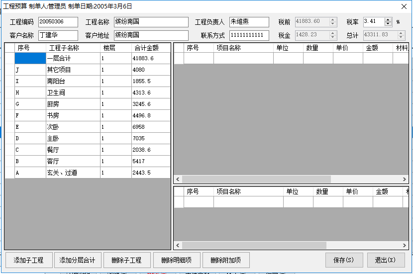Select the 次卧 row

point(88,127)
